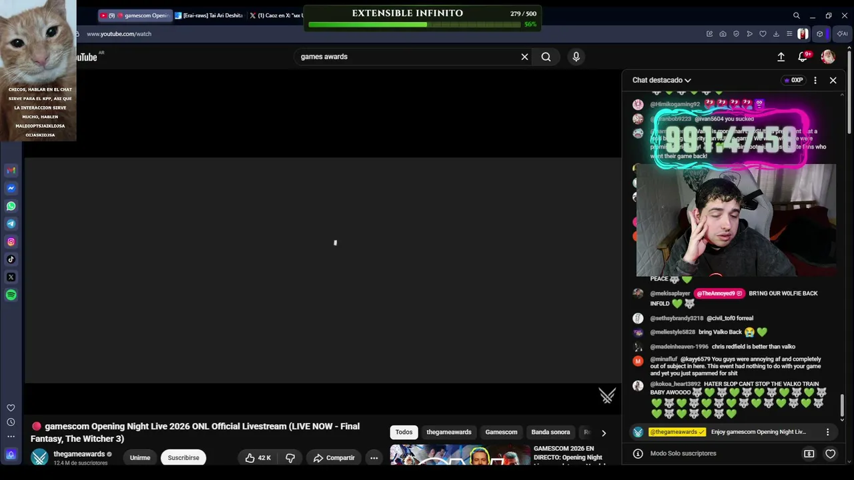Screen dimensions: 854x480
Task: Open YouTube notifications bell
Action: pyautogui.click(x=803, y=57)
